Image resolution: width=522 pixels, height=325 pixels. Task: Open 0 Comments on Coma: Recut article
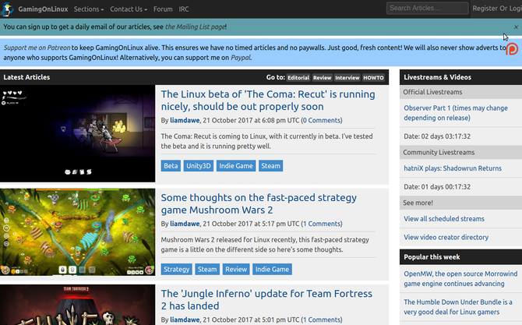point(322,120)
